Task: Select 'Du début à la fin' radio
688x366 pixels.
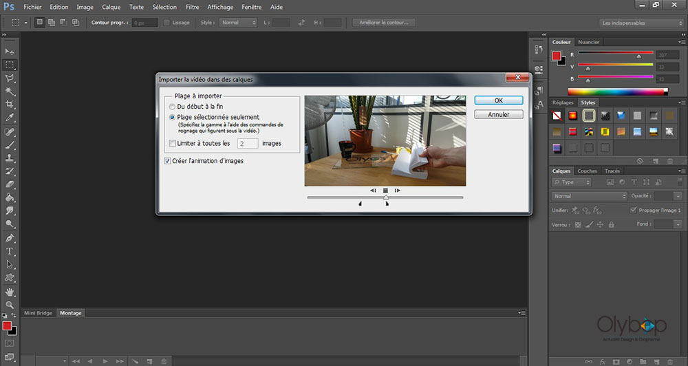Action: coord(172,107)
